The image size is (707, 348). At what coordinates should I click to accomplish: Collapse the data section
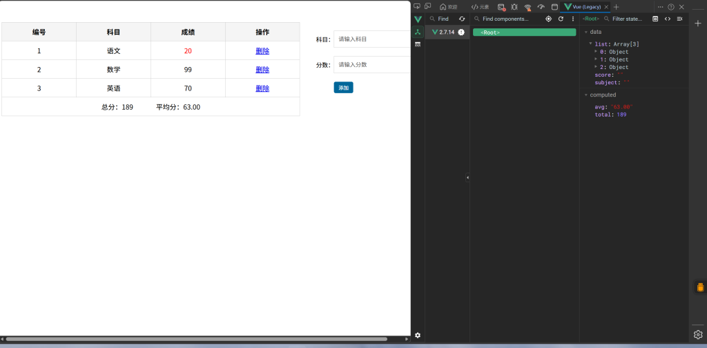coord(586,32)
